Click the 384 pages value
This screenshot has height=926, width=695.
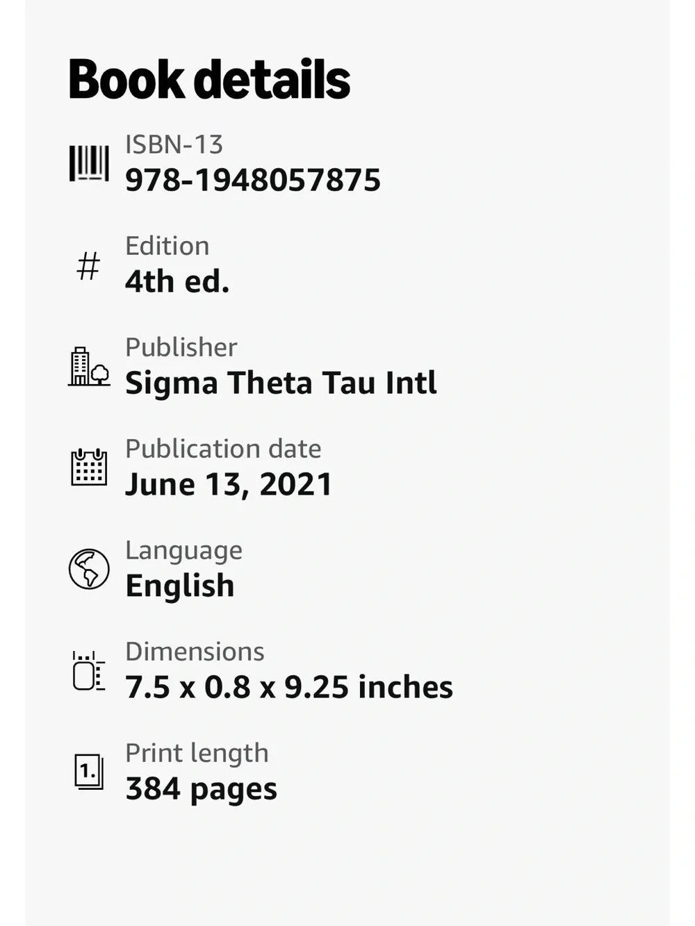pos(202,789)
